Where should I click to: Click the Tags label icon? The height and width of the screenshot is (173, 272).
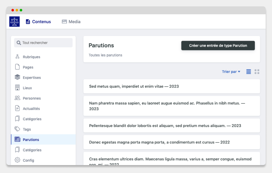pos(17,129)
